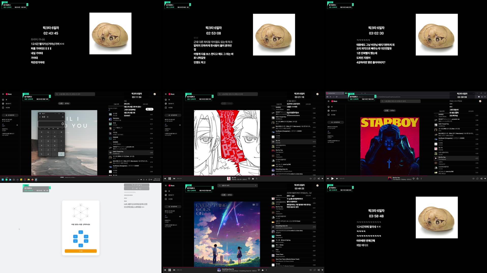This screenshot has width=487, height=273.
Task: Tap the Calculator multiply key
Action: tap(61, 141)
